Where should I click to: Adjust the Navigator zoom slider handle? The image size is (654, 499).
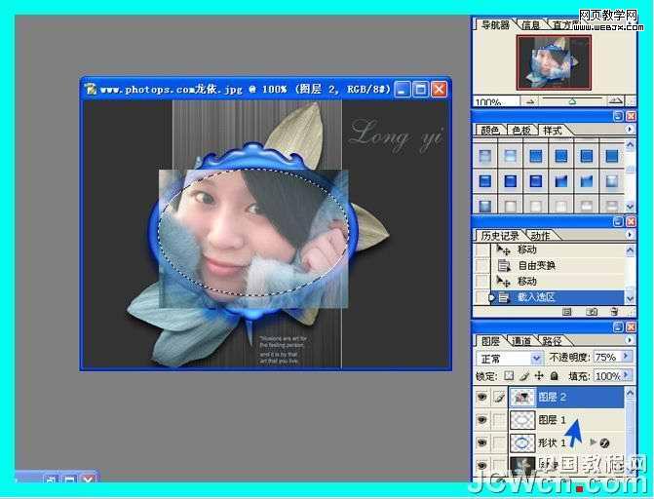[x=573, y=101]
